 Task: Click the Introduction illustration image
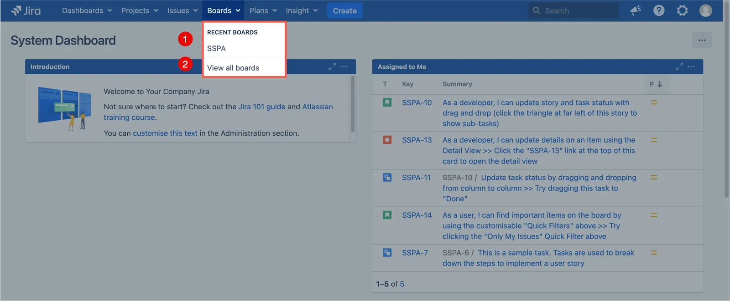65,109
